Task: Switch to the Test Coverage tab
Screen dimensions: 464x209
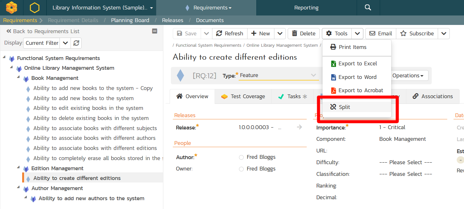Action: [243, 96]
